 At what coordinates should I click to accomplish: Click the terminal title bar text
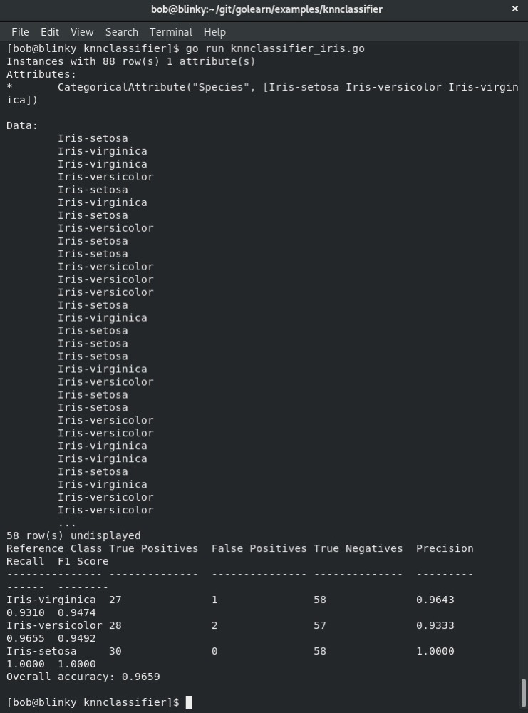tap(266, 9)
